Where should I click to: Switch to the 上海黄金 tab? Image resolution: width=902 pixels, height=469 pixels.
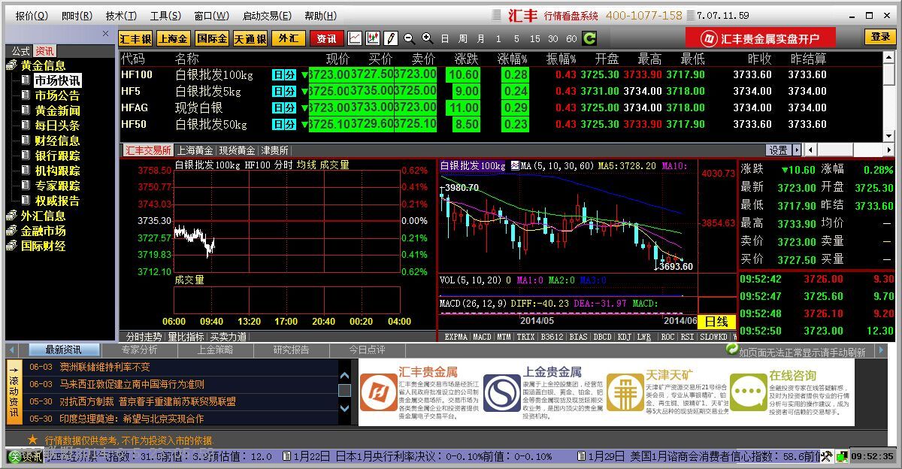coord(195,150)
